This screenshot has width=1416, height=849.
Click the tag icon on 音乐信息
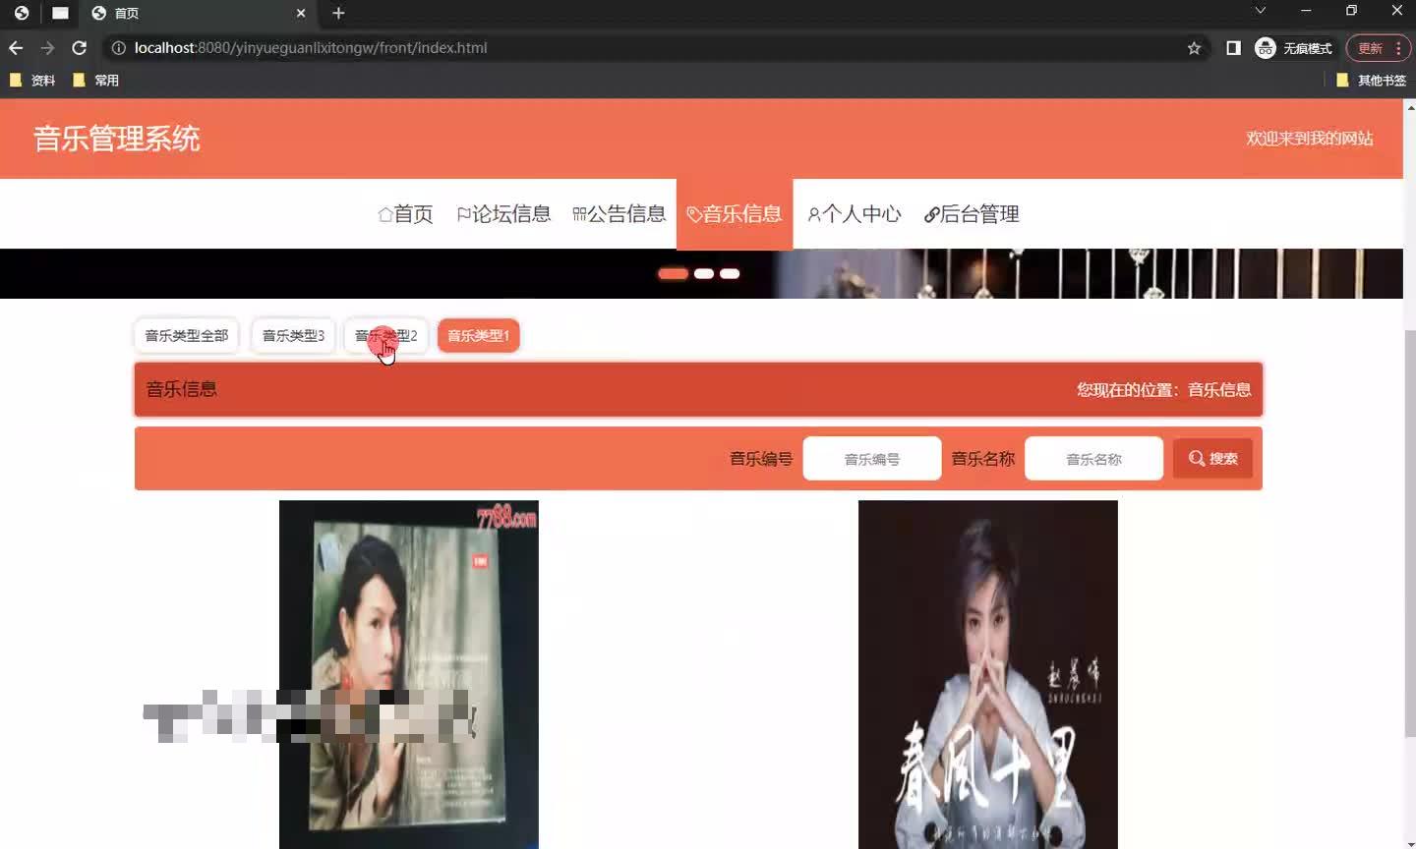click(693, 214)
